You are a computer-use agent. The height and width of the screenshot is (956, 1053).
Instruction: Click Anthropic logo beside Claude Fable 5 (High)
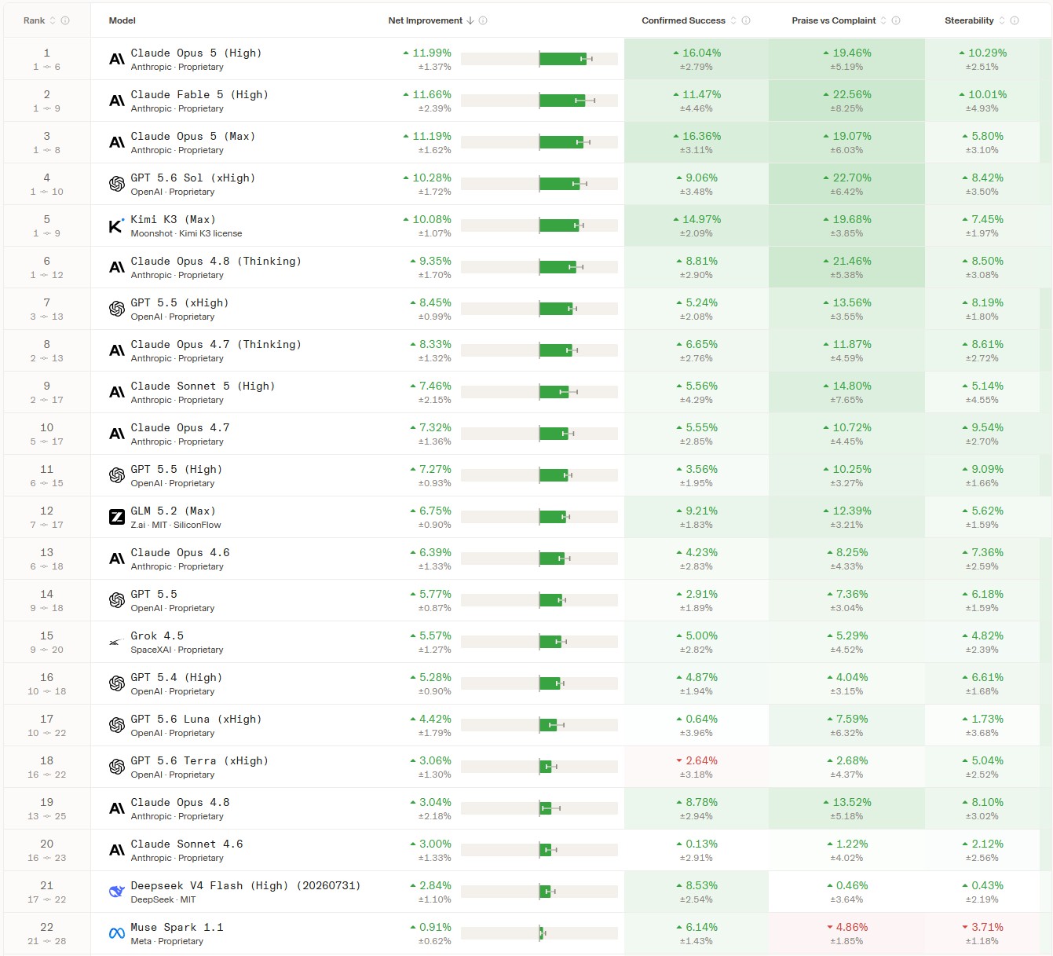[117, 101]
